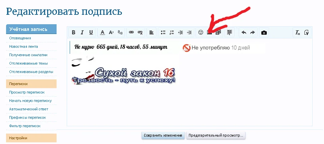Insert a bulleted list
Image resolution: width=324 pixels, height=144 pixels.
point(163,32)
